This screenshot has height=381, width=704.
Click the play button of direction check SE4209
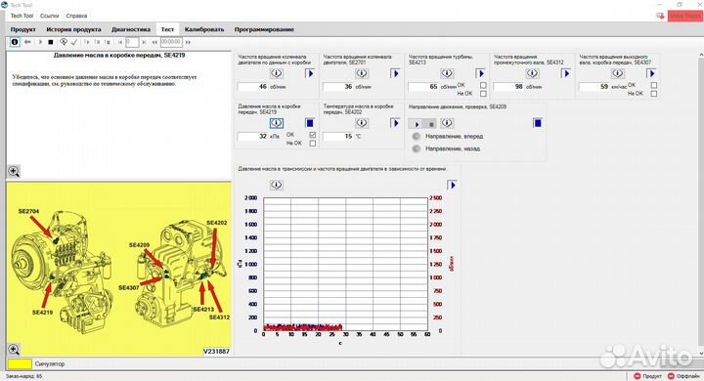(417, 124)
